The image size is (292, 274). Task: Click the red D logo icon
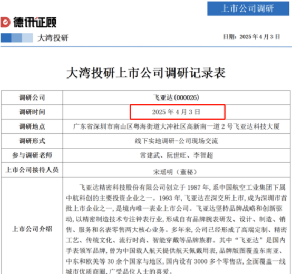pos(5,22)
